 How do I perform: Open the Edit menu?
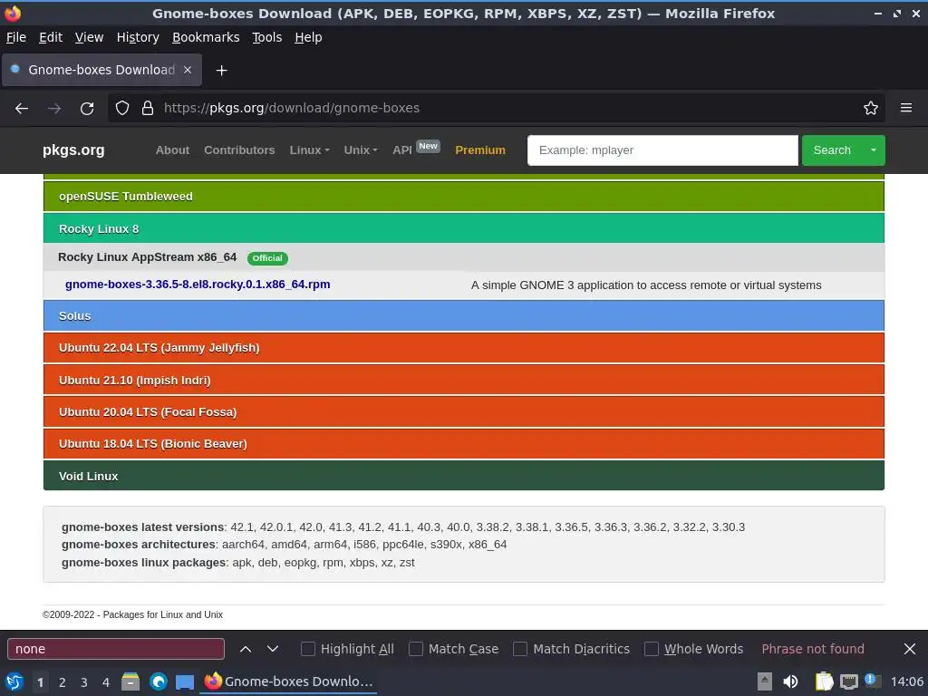point(51,37)
